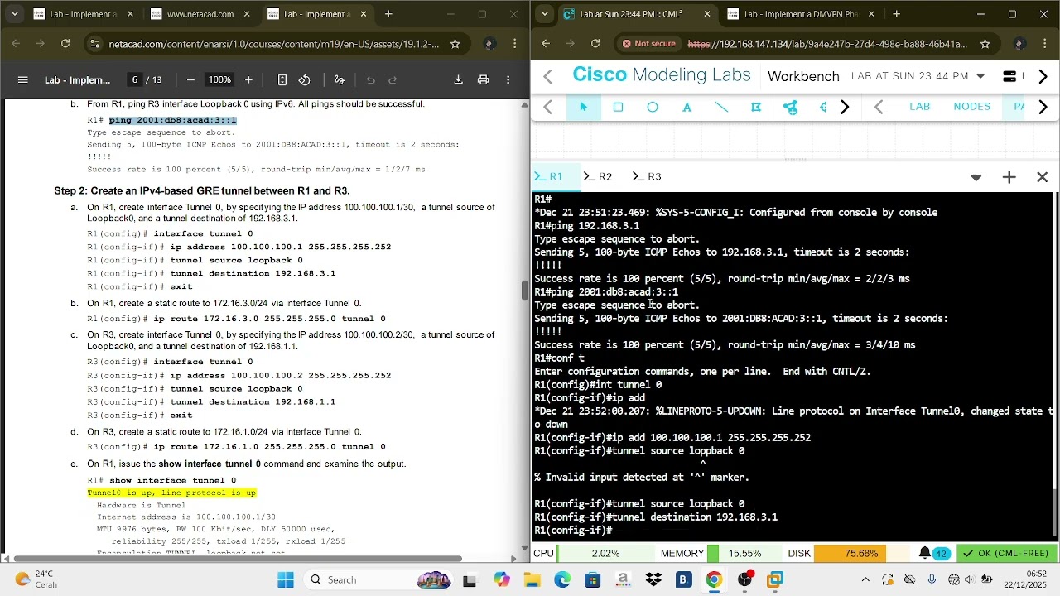Image resolution: width=1060 pixels, height=596 pixels.
Task: Add a new console pane with plus icon
Action: [1009, 176]
